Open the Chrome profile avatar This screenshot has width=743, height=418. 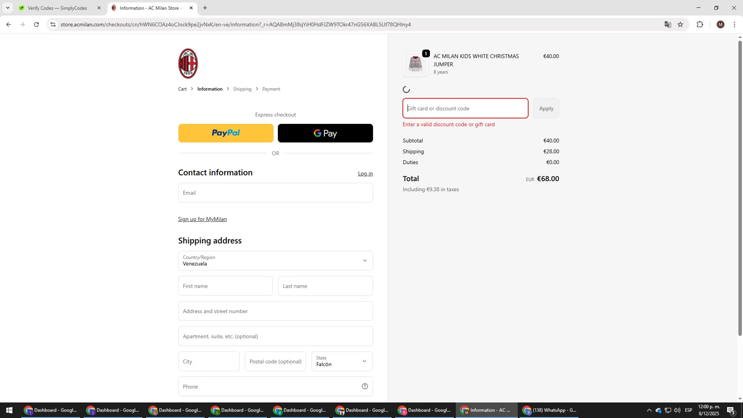721,24
